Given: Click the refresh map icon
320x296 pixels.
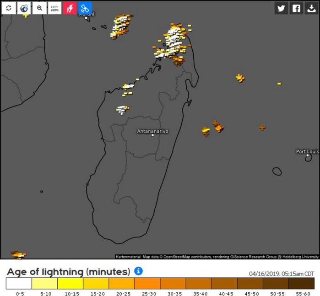Looking at the screenshot, I should tap(8, 8).
